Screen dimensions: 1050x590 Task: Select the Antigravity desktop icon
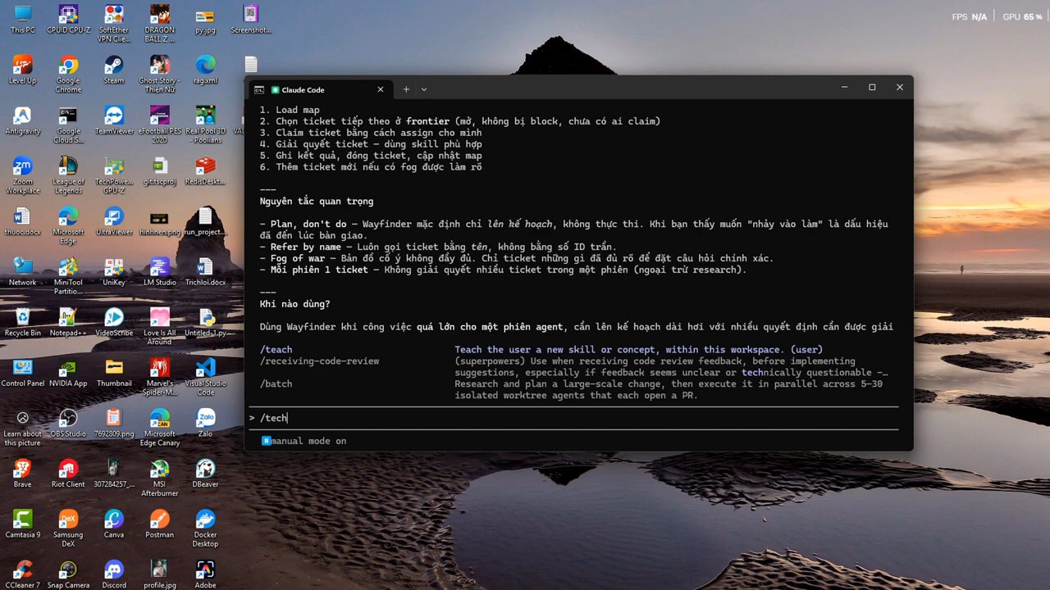tap(22, 120)
